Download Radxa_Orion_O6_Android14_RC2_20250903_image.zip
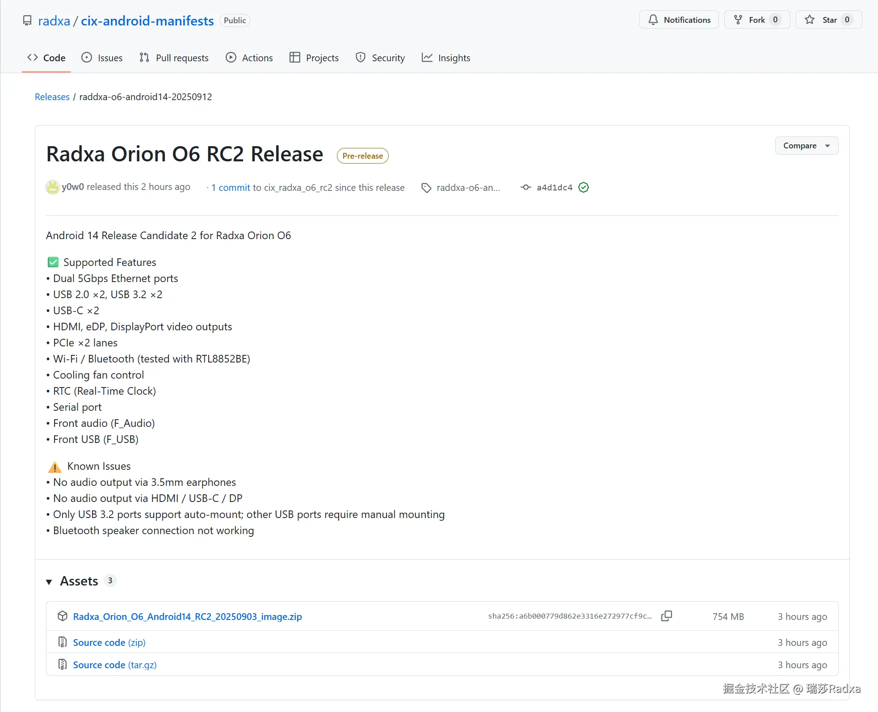Image resolution: width=878 pixels, height=712 pixels. 187,616
